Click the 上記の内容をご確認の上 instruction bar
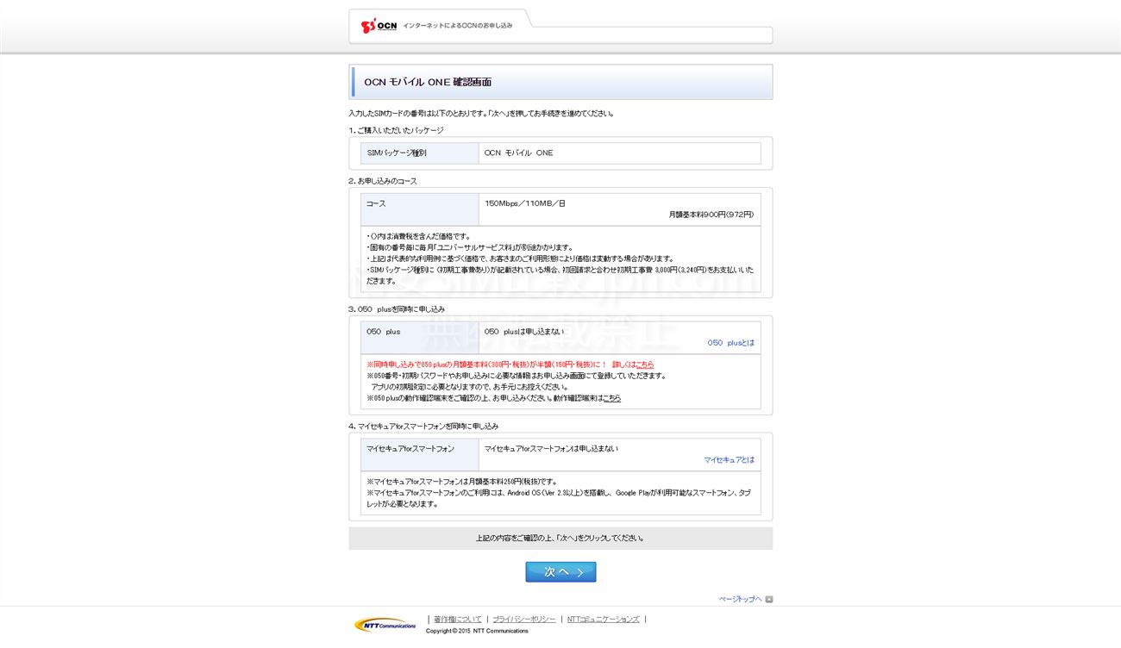This screenshot has height=648, width=1121. [x=560, y=539]
